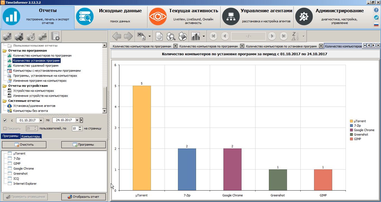Click the page number field showing '- / -'

point(249,36)
